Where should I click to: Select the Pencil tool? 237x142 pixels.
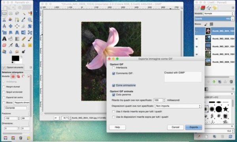click(23, 39)
